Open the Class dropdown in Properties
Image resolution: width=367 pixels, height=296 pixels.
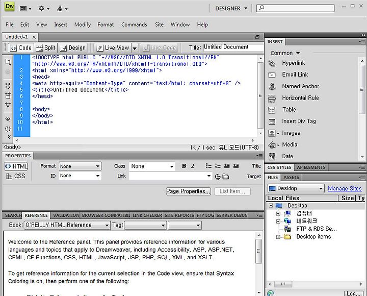(x=152, y=166)
